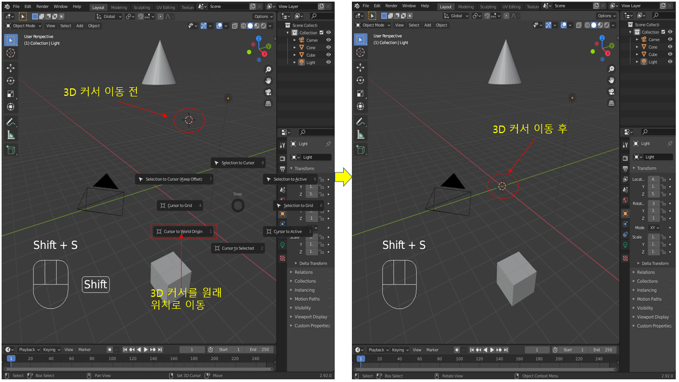Choose Selection to Cursor (Keep Offset) pie option
The height and width of the screenshot is (382, 679).
click(x=174, y=179)
